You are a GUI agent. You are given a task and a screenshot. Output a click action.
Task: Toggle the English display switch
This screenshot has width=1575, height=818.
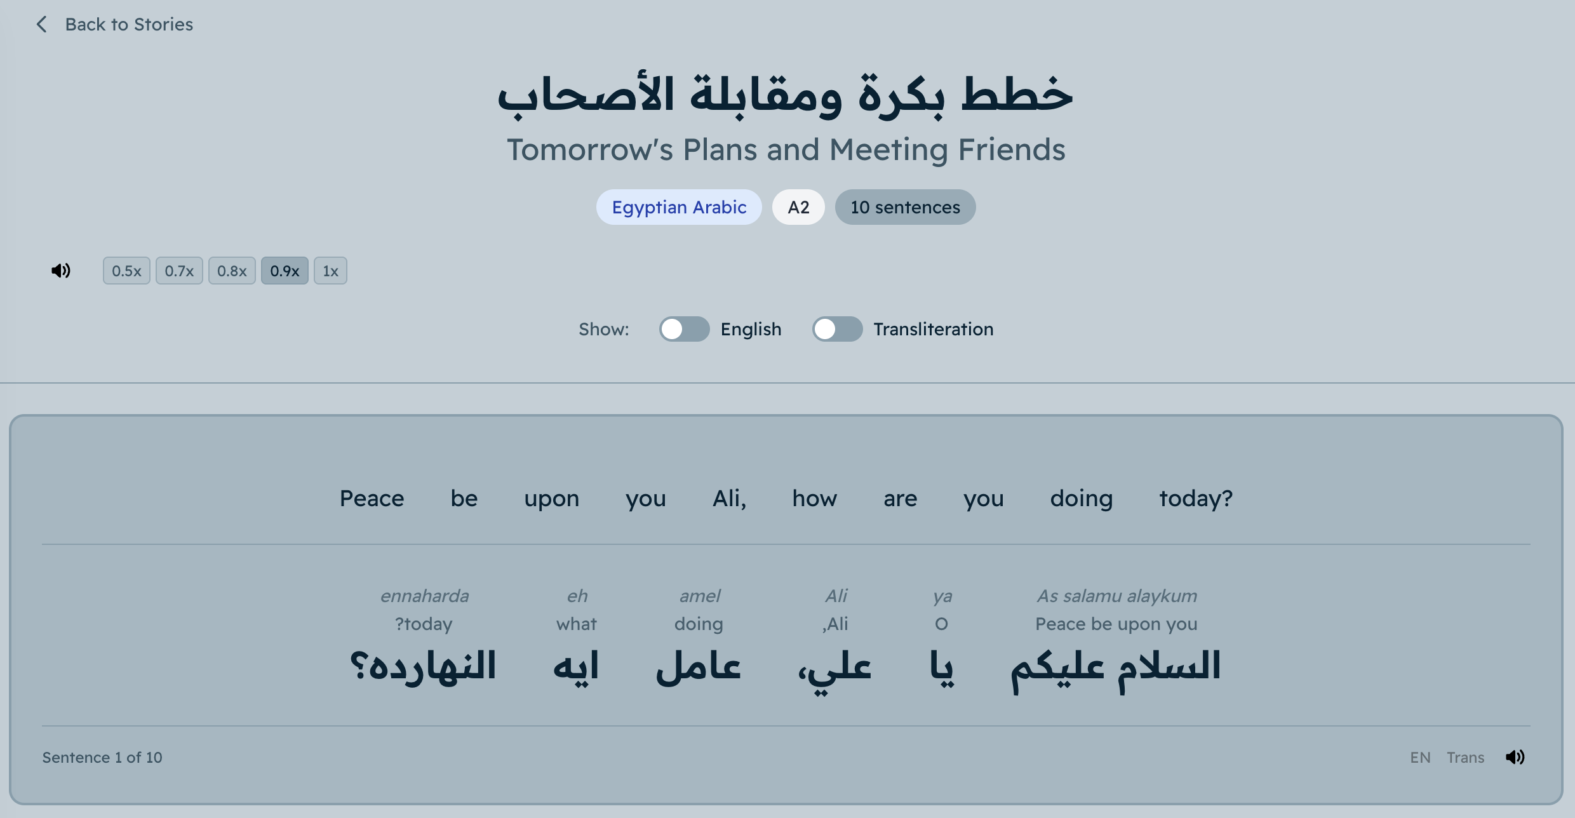coord(684,329)
